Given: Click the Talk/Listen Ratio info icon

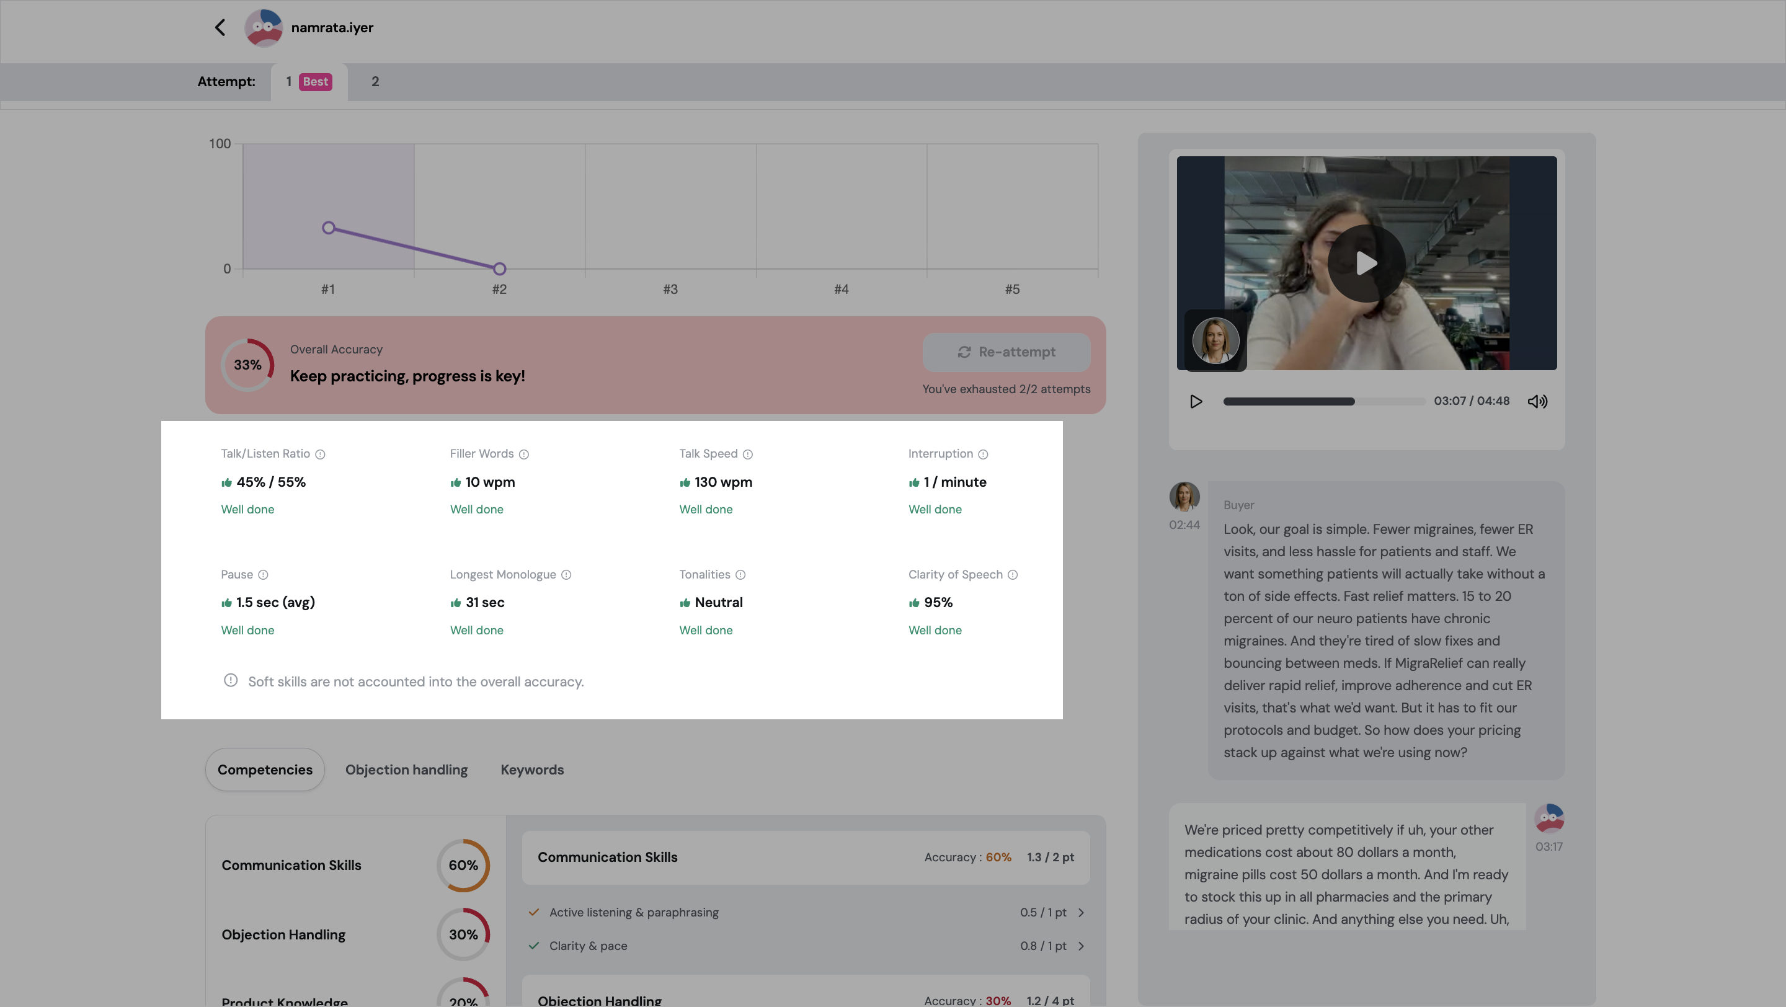Looking at the screenshot, I should click(321, 455).
